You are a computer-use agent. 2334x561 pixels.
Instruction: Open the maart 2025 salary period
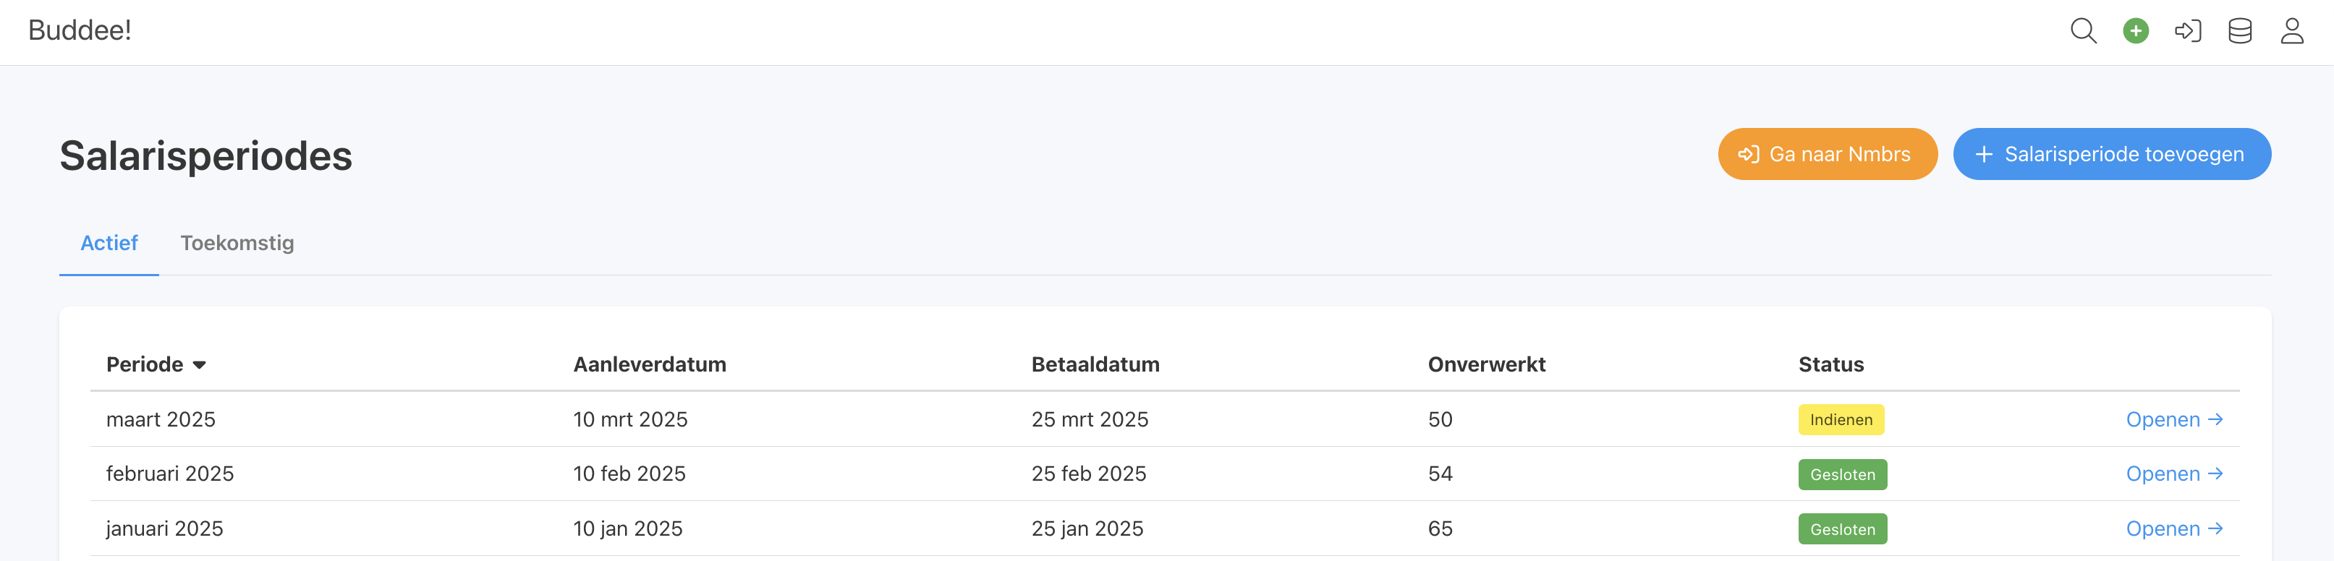[2173, 420]
